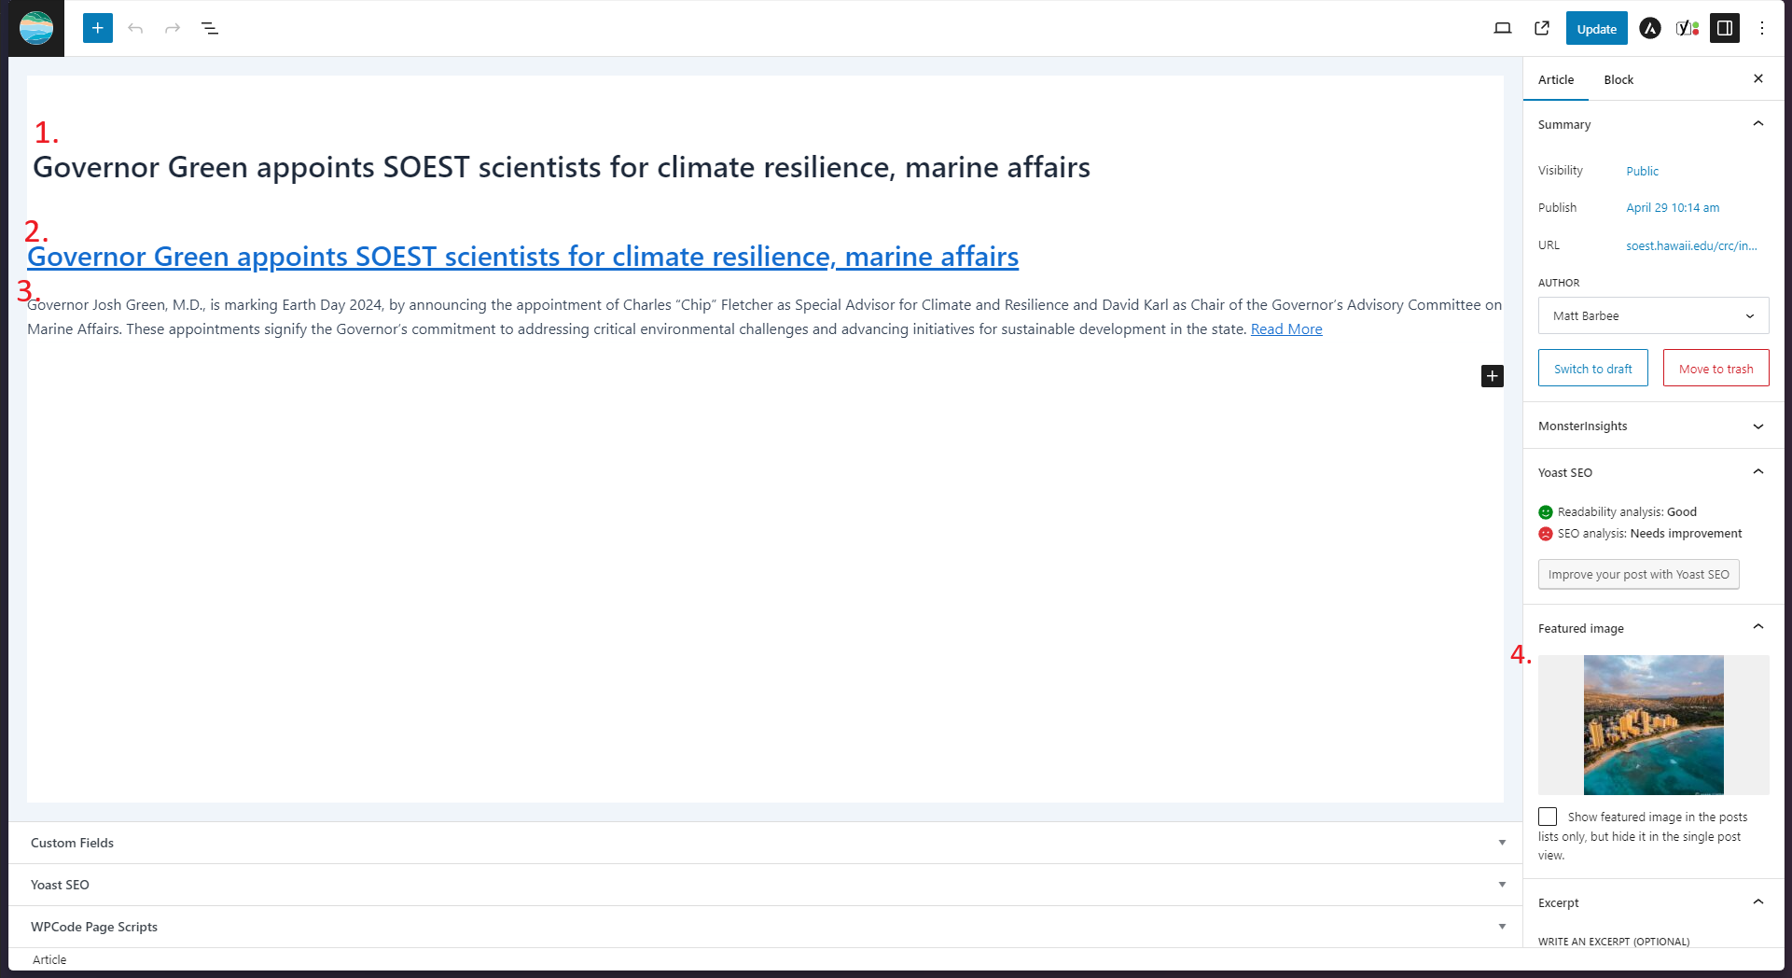The height and width of the screenshot is (978, 1792).
Task: Expand the MonsterInsights panel
Action: point(1653,426)
